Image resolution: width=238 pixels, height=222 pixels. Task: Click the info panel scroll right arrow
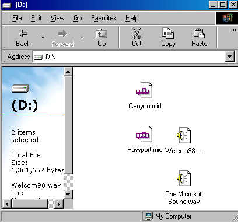(59, 204)
